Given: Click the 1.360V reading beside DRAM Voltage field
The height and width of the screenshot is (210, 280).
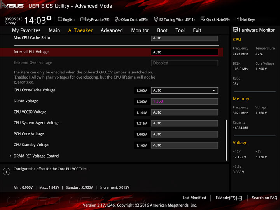Looking at the screenshot, I should pos(142,101).
